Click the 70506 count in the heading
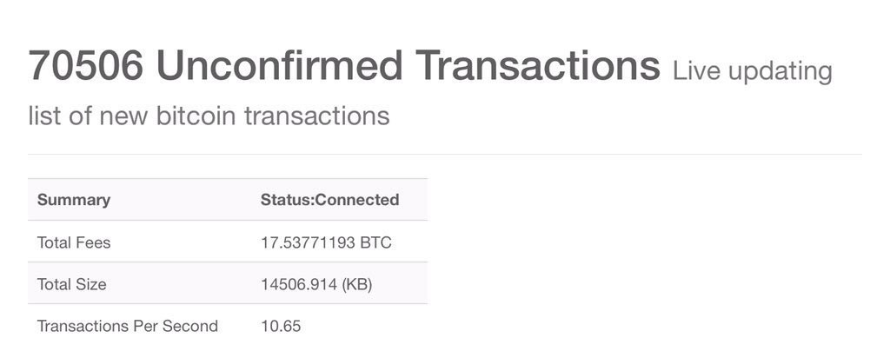Viewport: 890px width, 358px height. pos(85,66)
